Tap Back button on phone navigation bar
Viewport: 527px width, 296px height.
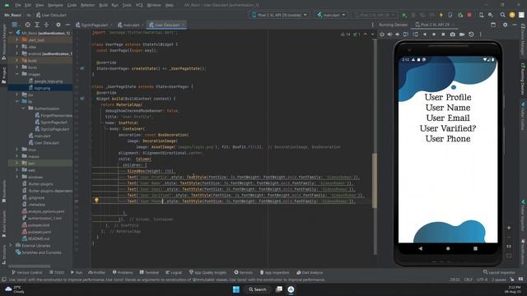[421, 248]
